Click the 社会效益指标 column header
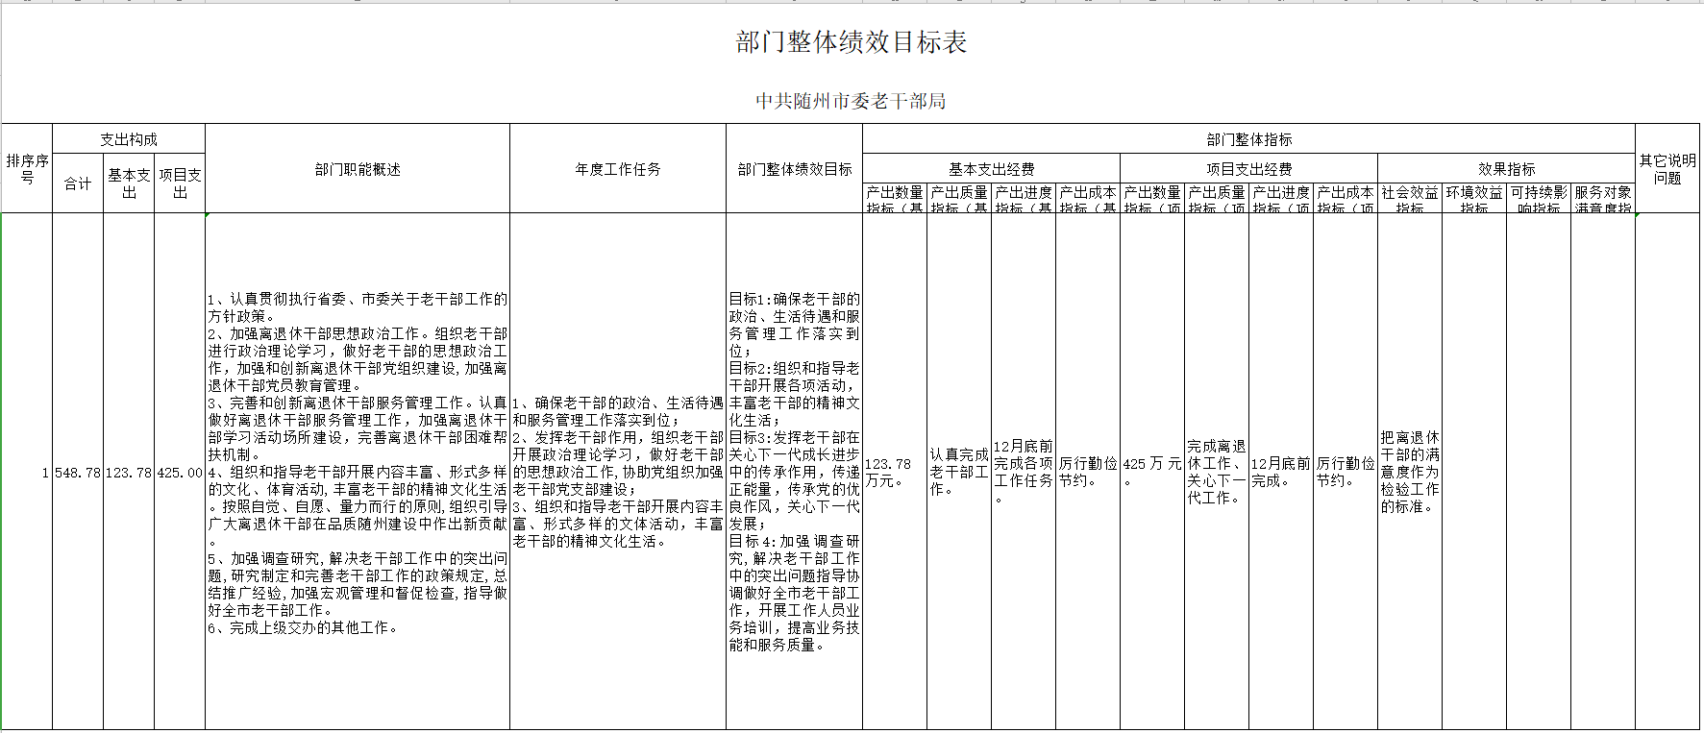 pos(1410,199)
